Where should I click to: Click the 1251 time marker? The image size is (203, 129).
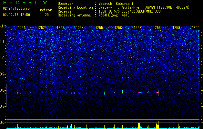22,28
